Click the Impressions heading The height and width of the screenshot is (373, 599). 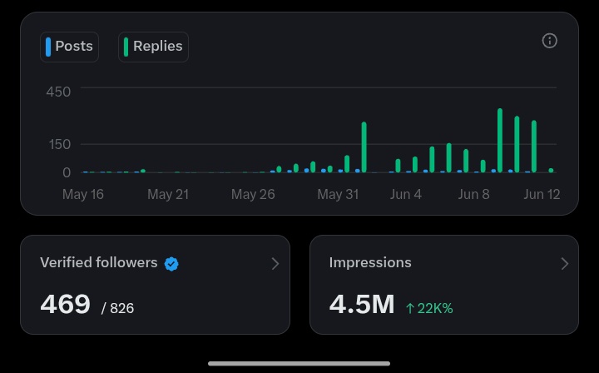[370, 262]
